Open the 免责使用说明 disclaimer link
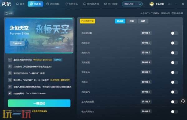This screenshot has width=187, height=120. 39,111
